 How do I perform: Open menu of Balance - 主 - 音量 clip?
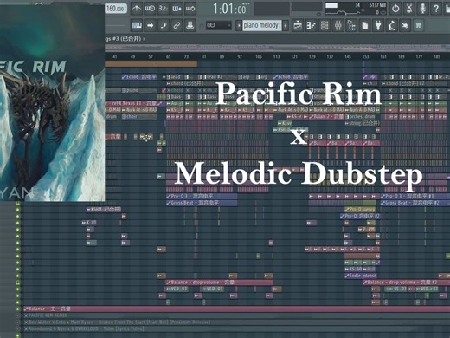(26, 309)
